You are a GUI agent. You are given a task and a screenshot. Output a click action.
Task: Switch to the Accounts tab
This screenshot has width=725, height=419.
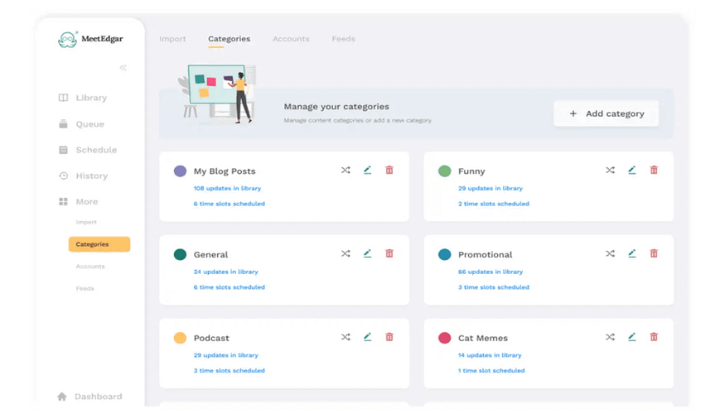coord(291,39)
